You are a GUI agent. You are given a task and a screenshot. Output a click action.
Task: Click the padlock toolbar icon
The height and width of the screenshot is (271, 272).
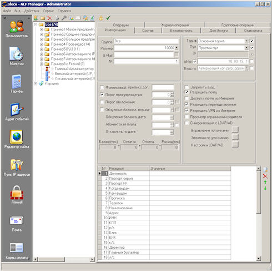pyautogui.click(x=101, y=18)
